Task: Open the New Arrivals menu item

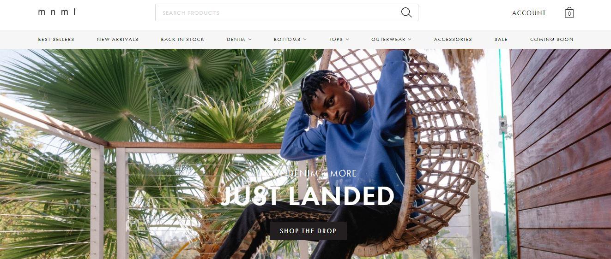Action: [x=117, y=40]
